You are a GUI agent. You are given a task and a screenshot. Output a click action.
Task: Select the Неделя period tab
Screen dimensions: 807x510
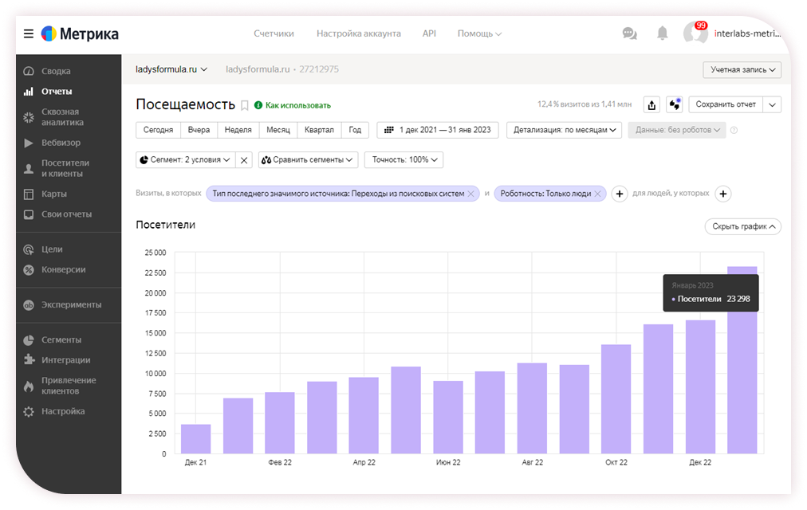(x=238, y=130)
